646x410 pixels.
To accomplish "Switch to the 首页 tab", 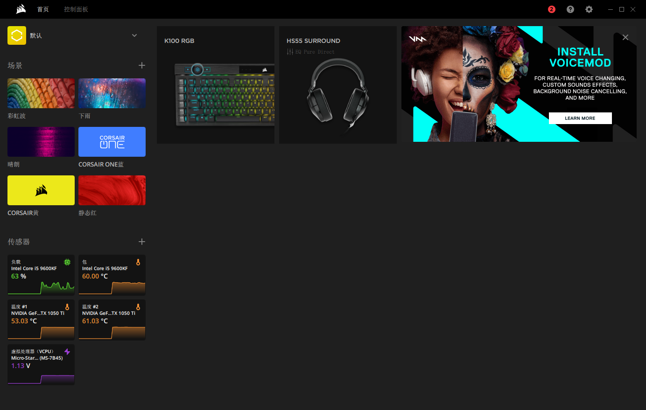I will [43, 9].
